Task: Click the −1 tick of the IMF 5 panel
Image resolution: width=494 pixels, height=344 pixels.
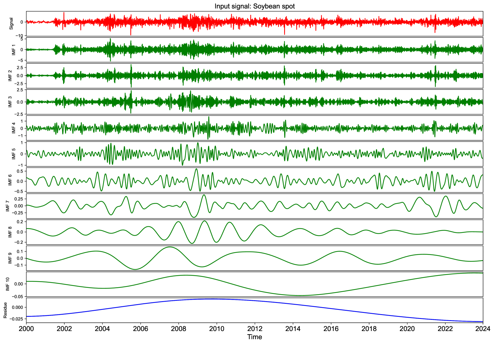Action: point(21,165)
